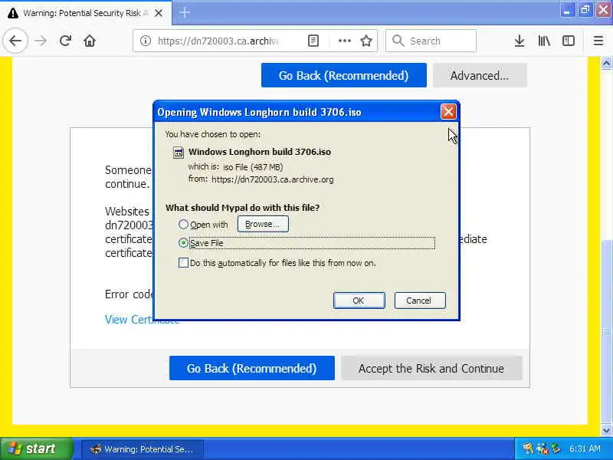
Task: Click the Search box
Action: (x=431, y=41)
